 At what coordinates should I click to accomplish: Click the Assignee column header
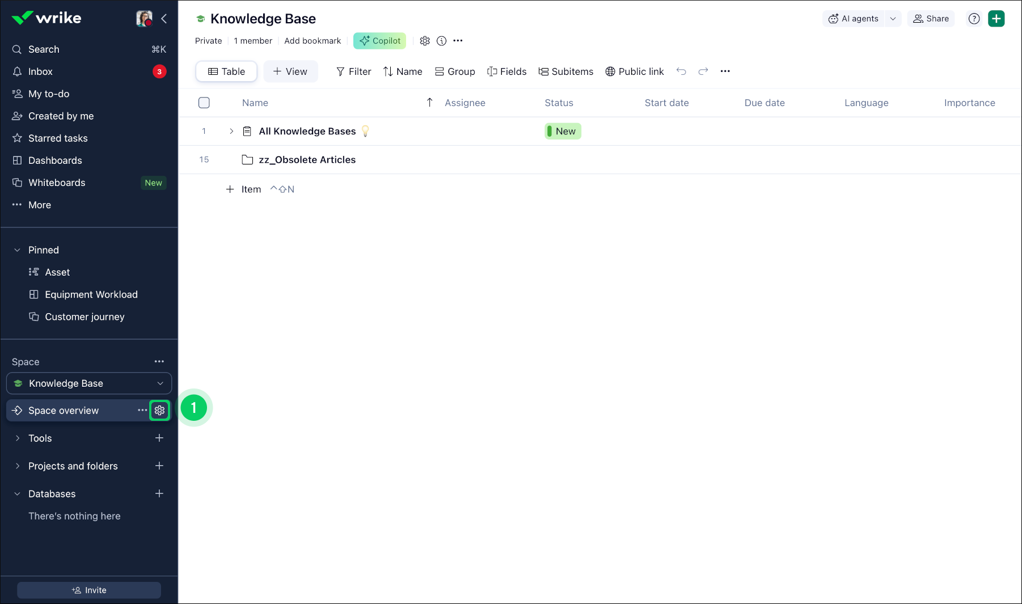tap(465, 103)
